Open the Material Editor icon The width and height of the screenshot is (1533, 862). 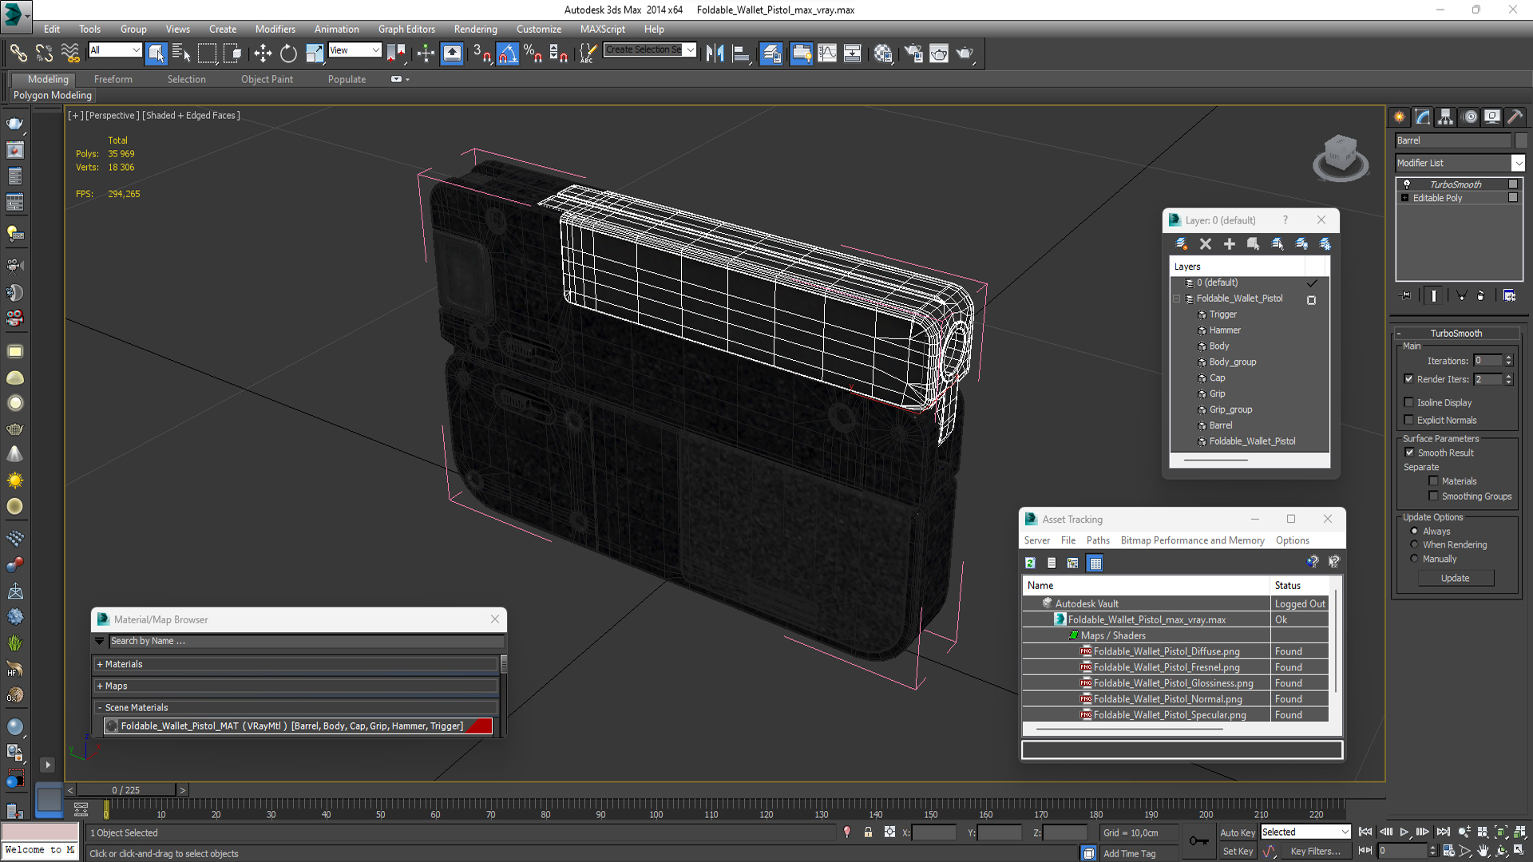(x=882, y=53)
